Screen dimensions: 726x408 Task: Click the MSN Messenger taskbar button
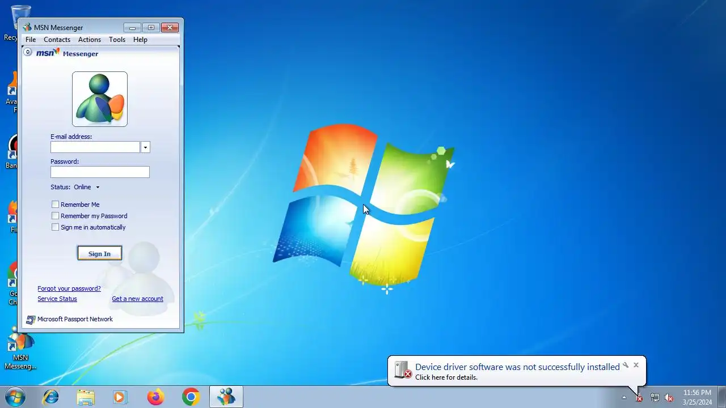226,397
